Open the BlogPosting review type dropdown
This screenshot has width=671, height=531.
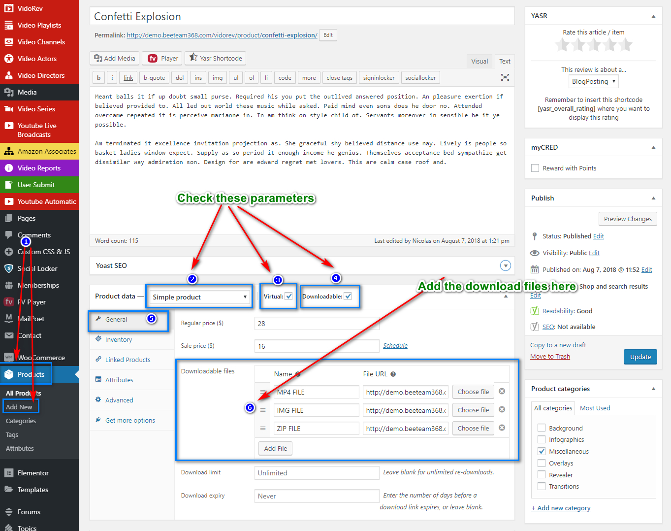pyautogui.click(x=593, y=81)
